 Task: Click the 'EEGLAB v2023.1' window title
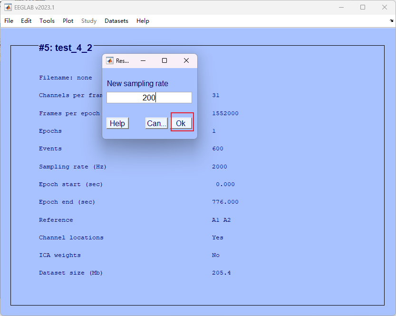[x=34, y=7]
